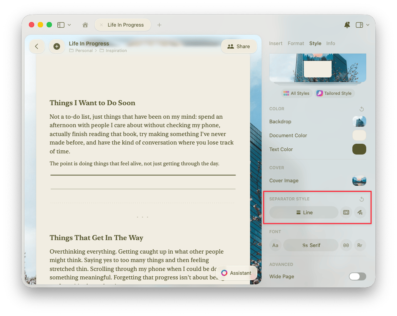Select the Life In Progress tab
The height and width of the screenshot is (316, 397).
tap(123, 25)
